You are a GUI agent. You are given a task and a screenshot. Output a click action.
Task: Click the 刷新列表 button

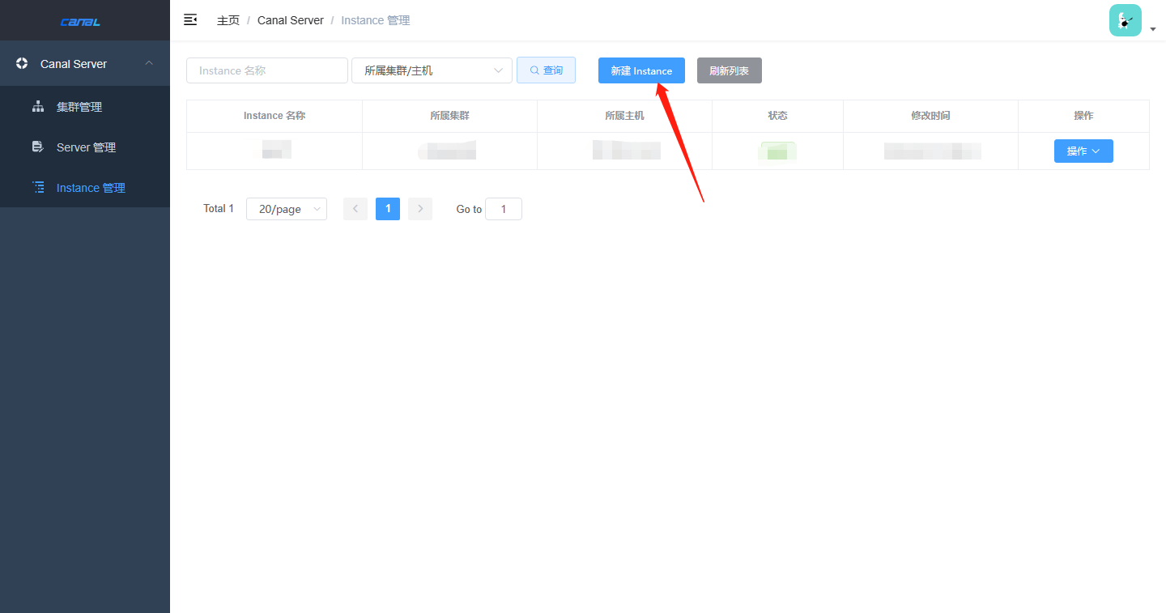[x=730, y=70]
